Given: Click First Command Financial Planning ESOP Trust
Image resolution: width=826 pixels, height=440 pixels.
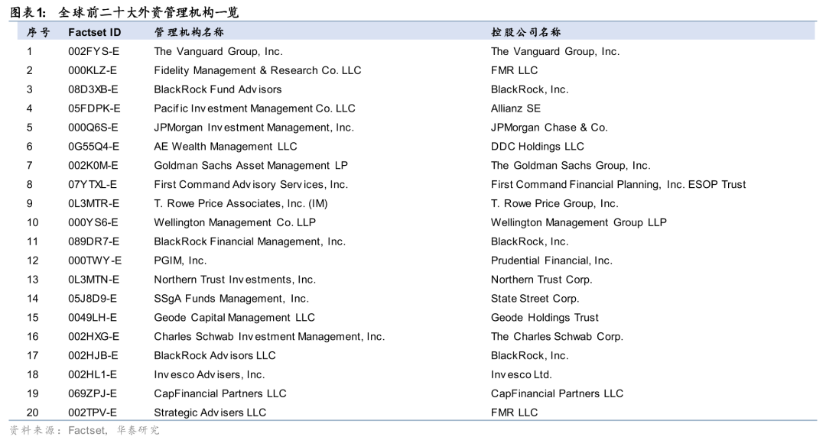Looking at the screenshot, I should [x=618, y=184].
